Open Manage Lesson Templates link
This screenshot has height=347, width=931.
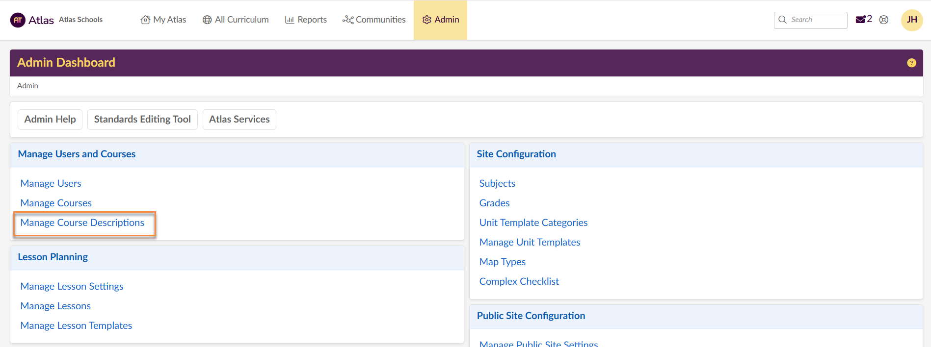[x=76, y=325]
